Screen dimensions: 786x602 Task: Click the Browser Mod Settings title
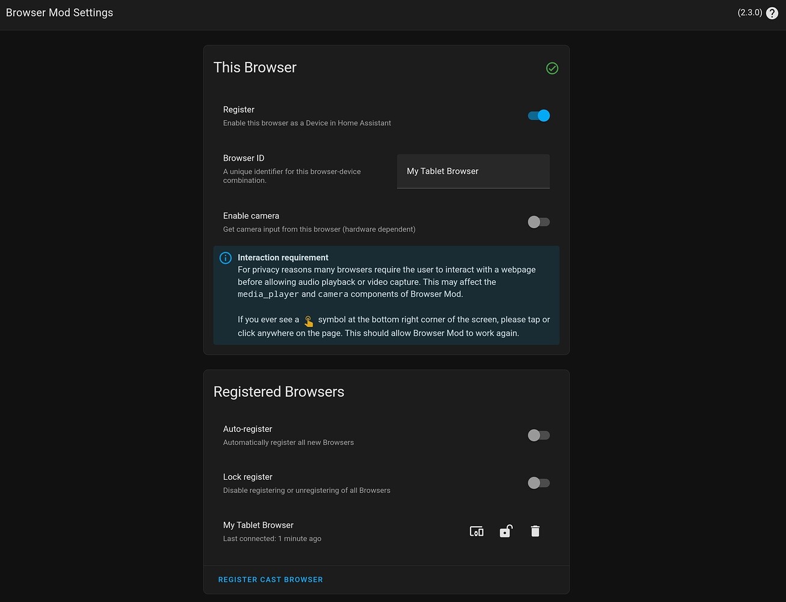59,12
